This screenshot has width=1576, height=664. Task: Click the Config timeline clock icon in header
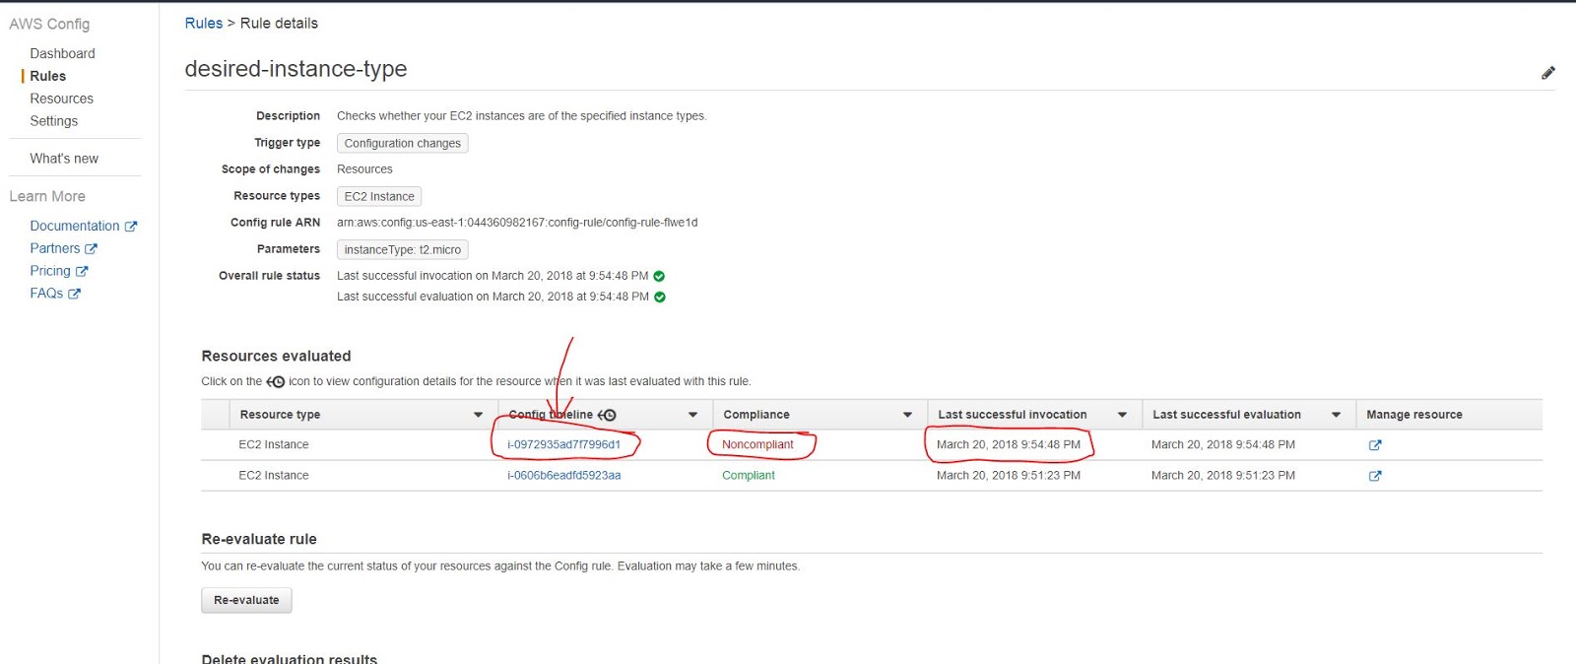(x=607, y=415)
